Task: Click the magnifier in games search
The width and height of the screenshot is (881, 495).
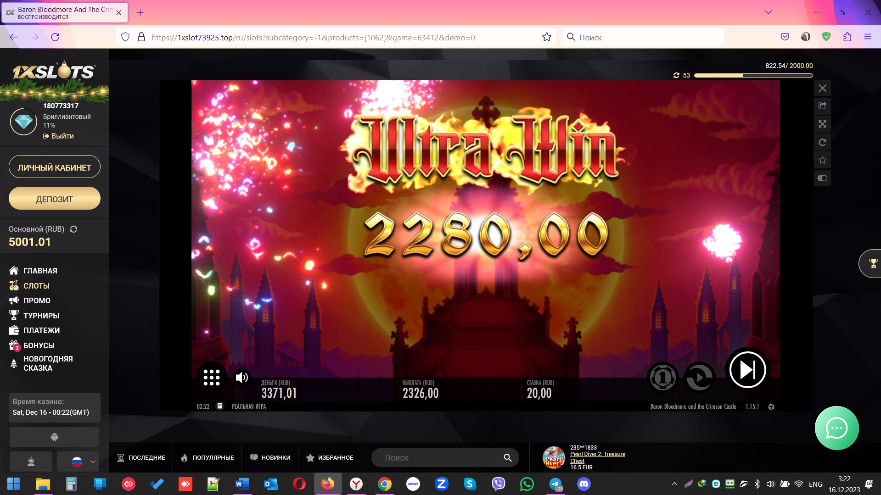Action: pos(507,457)
